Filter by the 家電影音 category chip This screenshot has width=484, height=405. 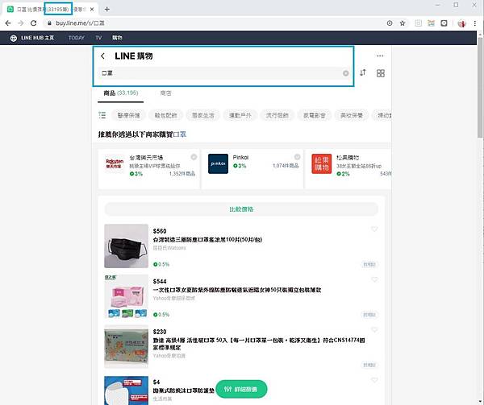(315, 115)
